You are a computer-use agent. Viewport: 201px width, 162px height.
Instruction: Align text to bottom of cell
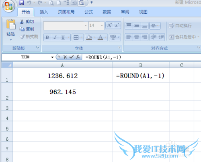(145, 26)
